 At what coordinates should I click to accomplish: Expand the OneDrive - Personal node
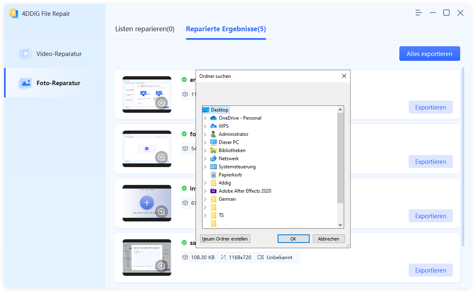[206, 118]
